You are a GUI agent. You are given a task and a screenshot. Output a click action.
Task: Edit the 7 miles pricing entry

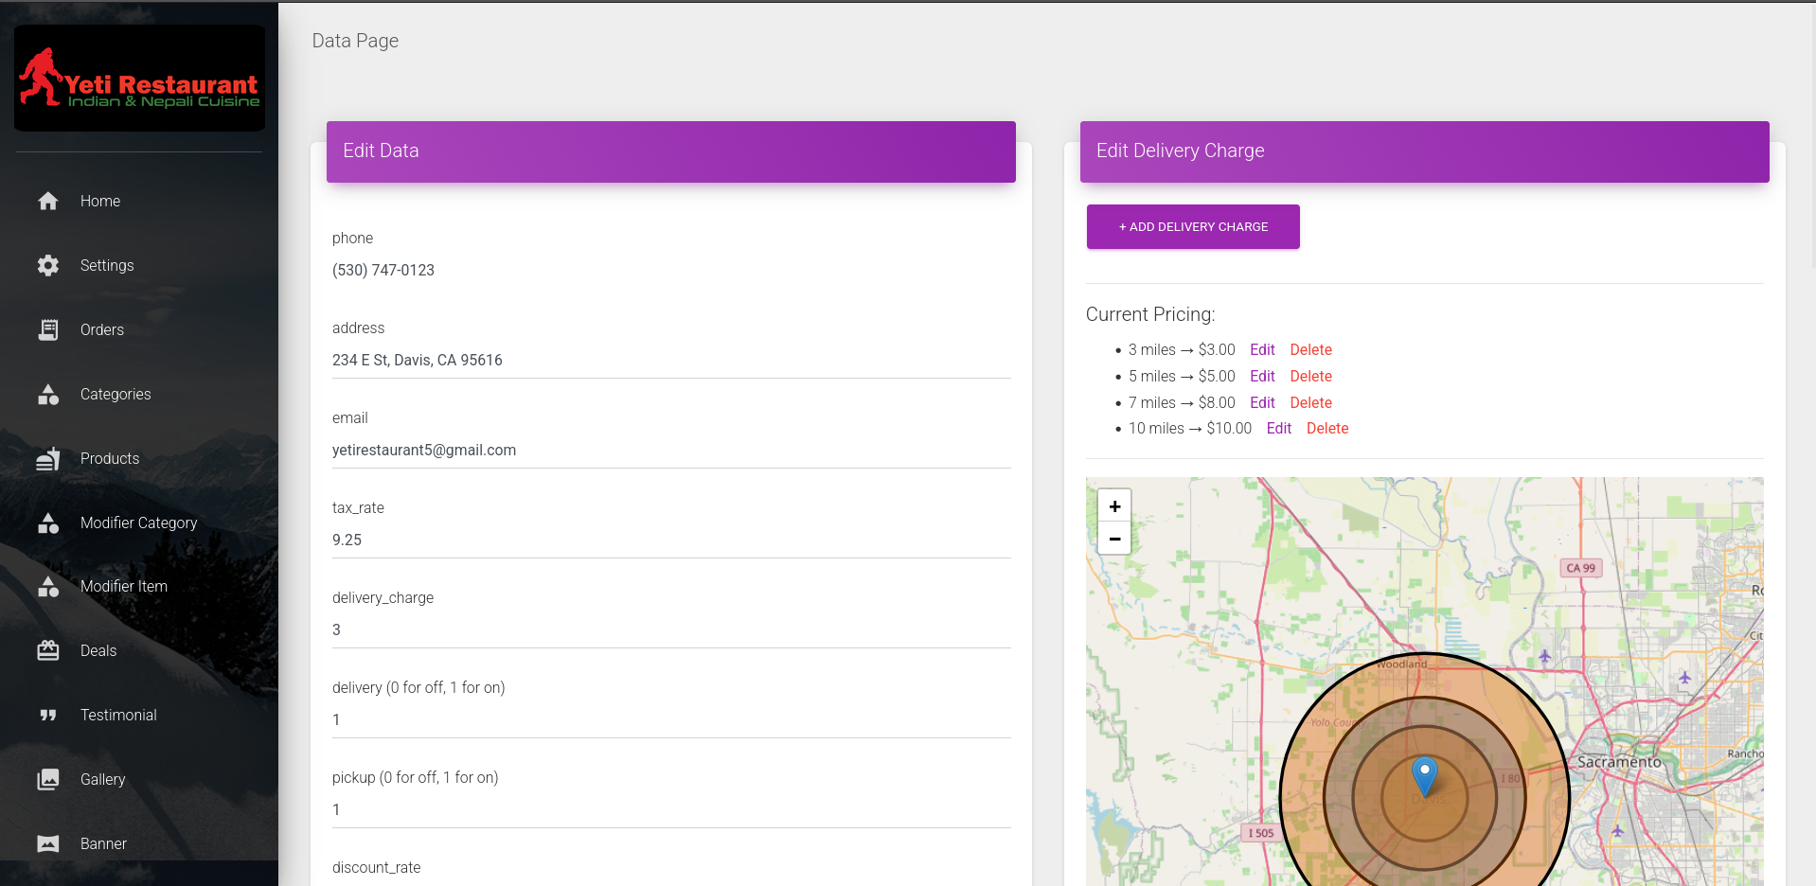pyautogui.click(x=1262, y=402)
